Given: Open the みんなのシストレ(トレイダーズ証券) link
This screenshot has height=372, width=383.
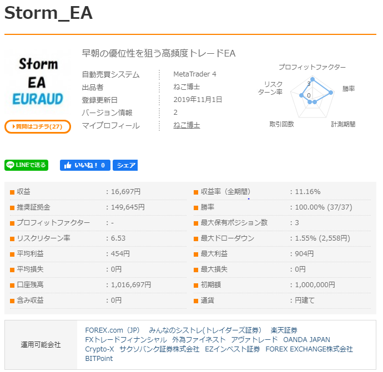Looking at the screenshot, I should click(205, 330).
